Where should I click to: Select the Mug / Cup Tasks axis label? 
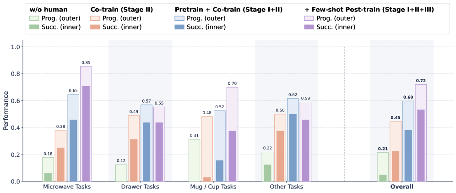(213, 187)
